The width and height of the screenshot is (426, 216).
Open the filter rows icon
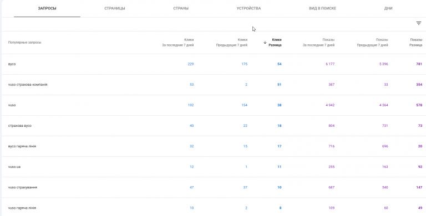click(418, 23)
